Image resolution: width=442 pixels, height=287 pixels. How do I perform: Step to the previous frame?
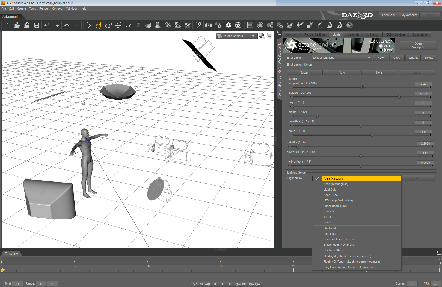(x=215, y=284)
